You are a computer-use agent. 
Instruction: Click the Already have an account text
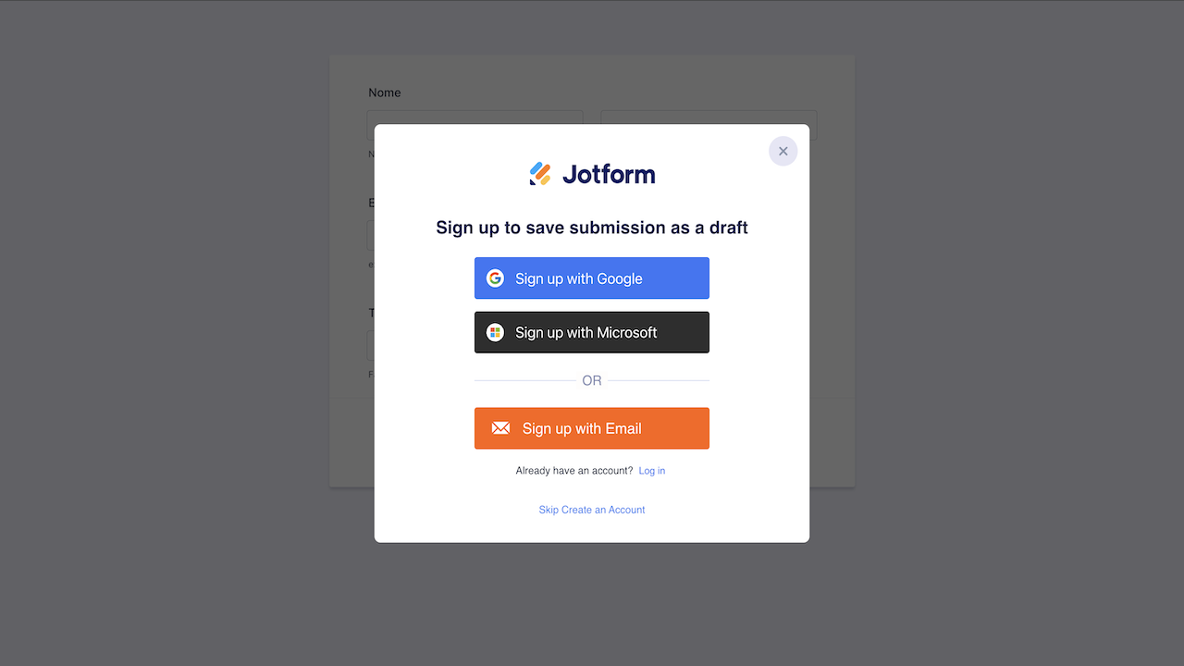point(574,471)
